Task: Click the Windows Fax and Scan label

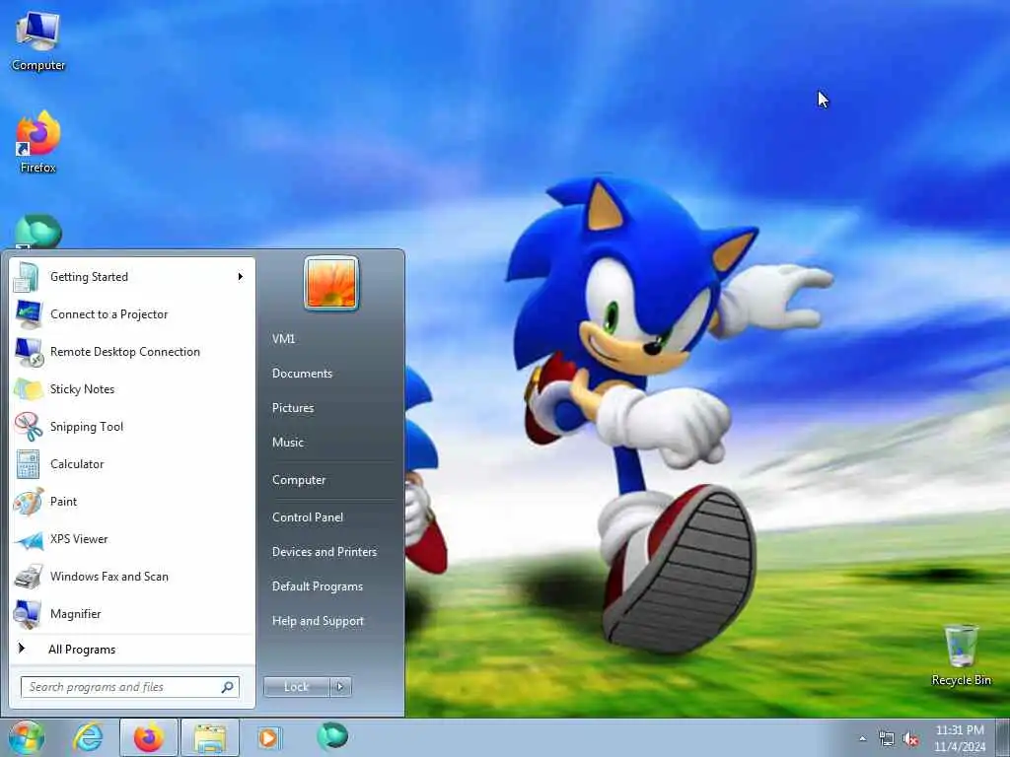Action: click(108, 576)
